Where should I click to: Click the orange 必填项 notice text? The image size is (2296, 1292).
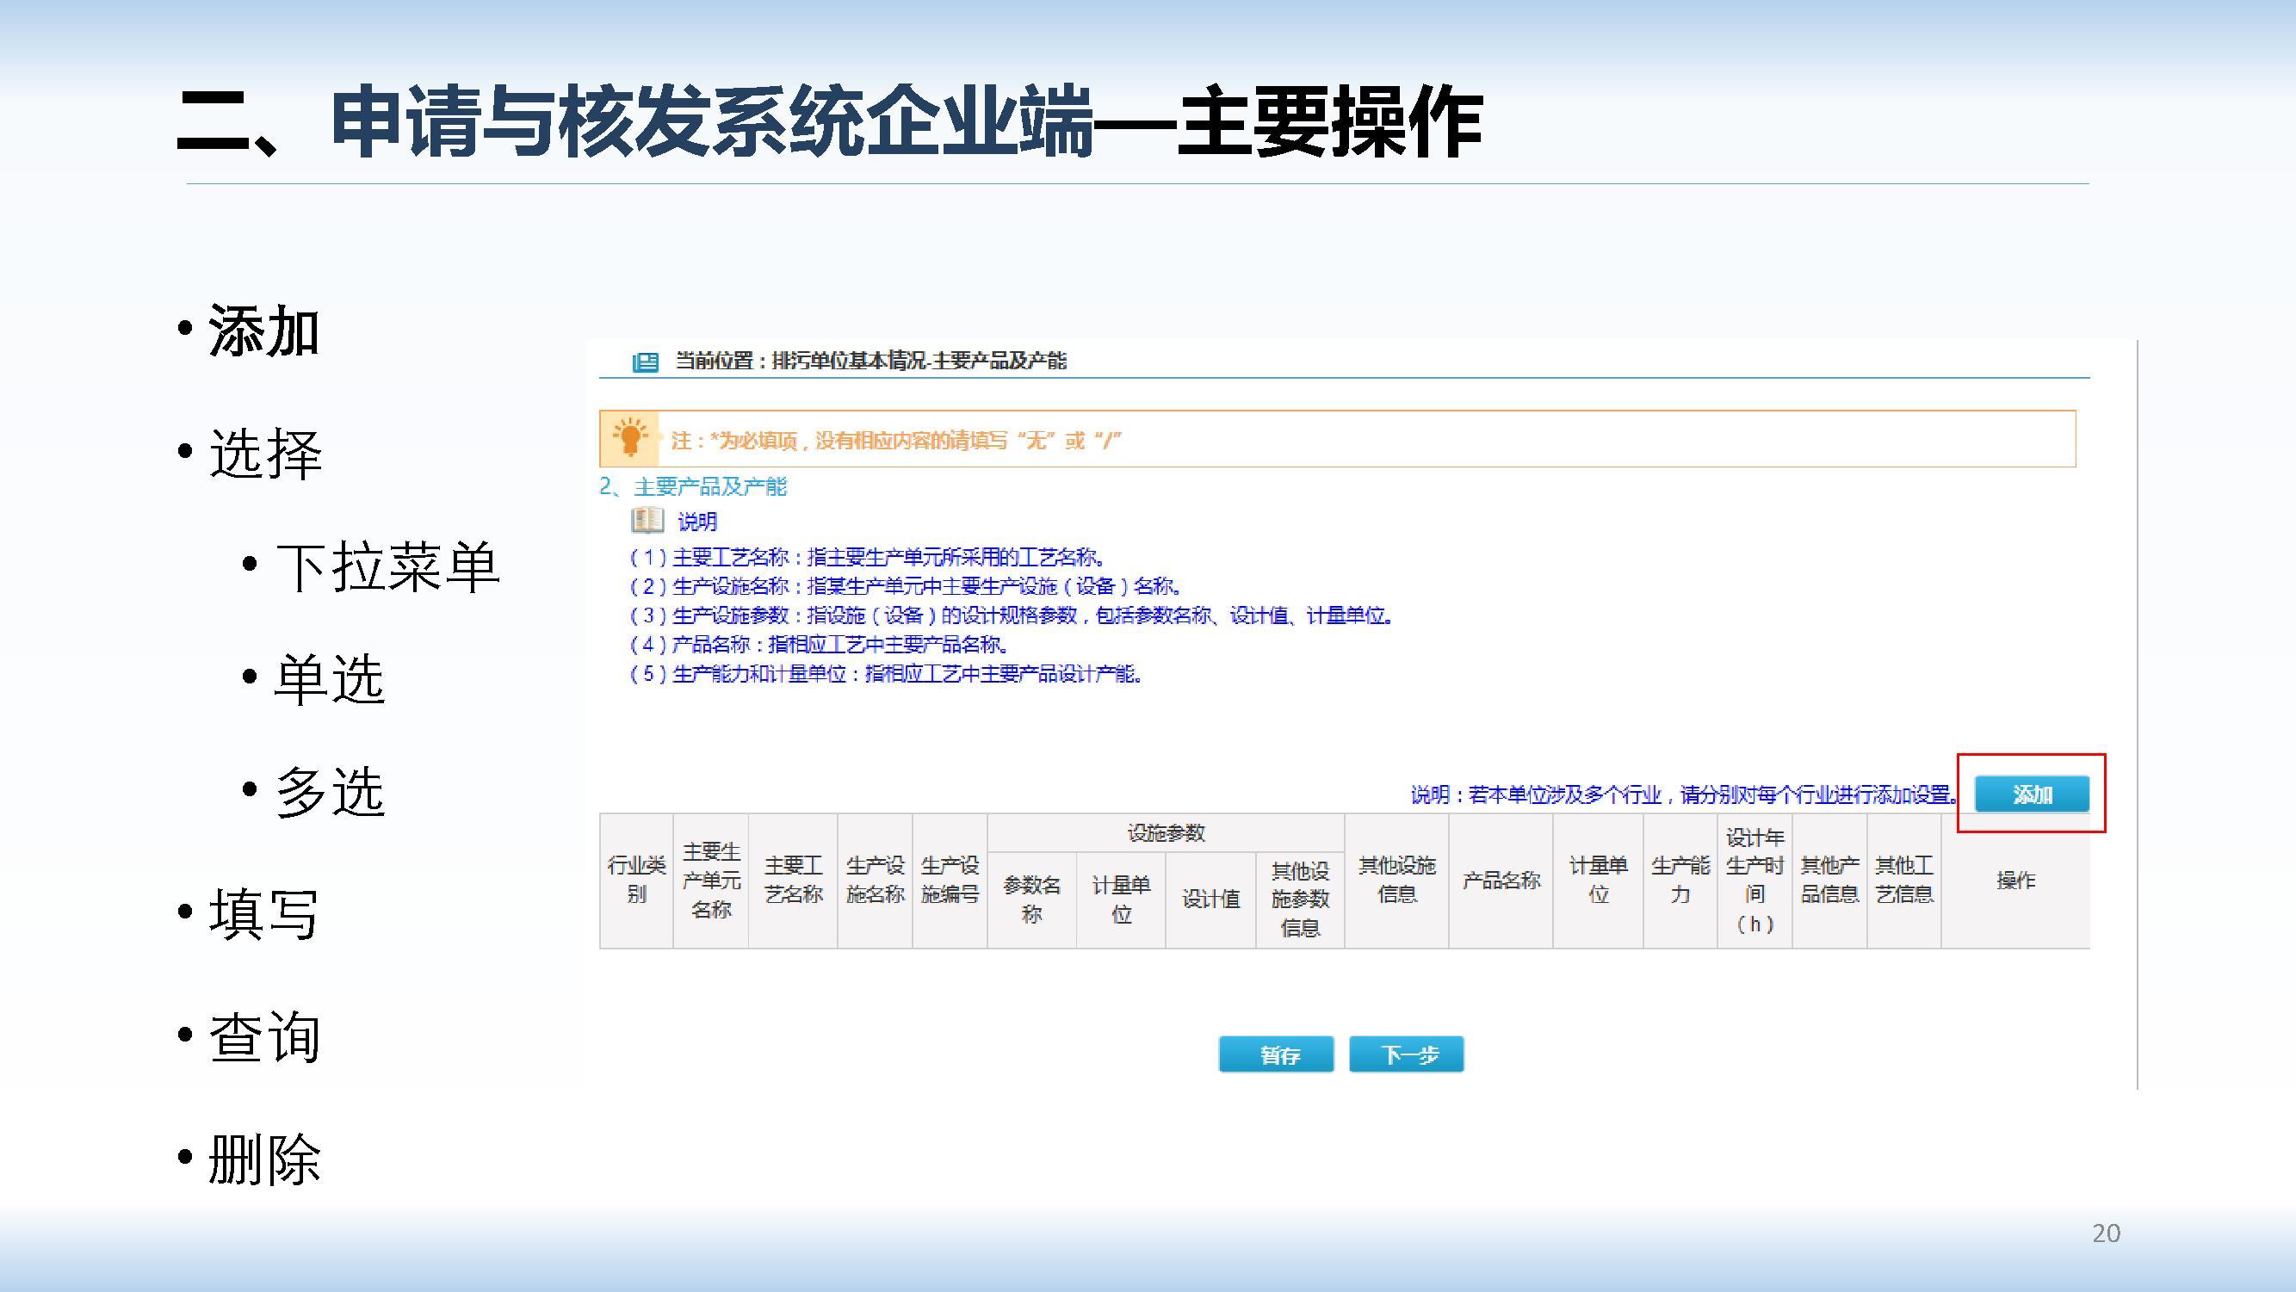pos(894,440)
